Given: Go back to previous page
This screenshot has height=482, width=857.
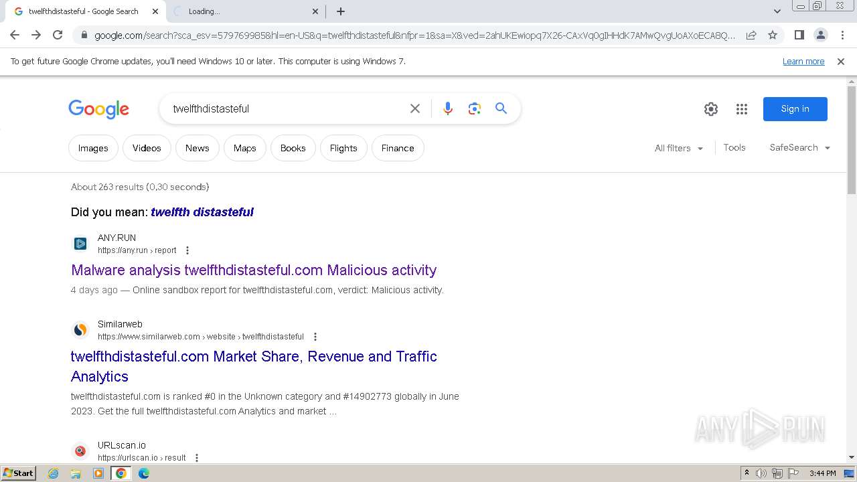Looking at the screenshot, I should tap(15, 35).
